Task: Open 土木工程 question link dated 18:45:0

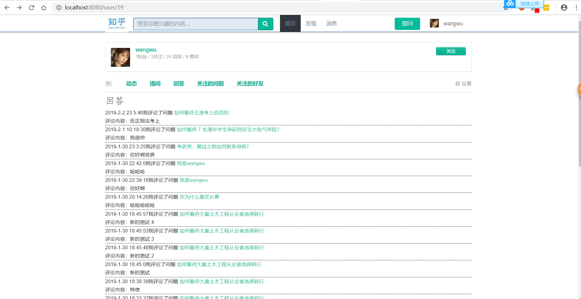Action: tap(219, 265)
